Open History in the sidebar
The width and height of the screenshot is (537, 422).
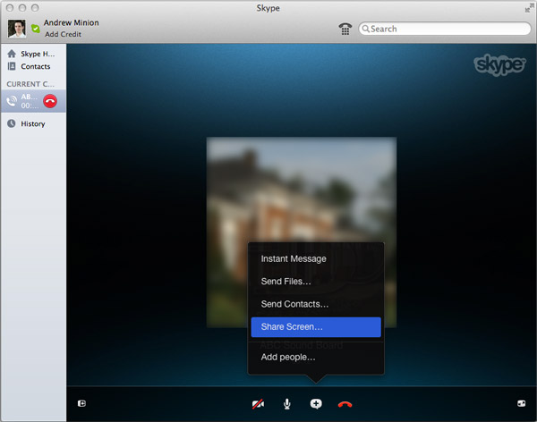tap(33, 124)
